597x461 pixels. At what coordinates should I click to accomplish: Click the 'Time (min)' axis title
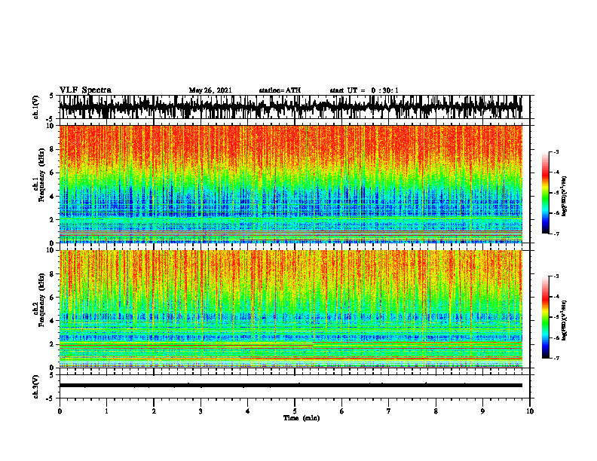(302, 418)
